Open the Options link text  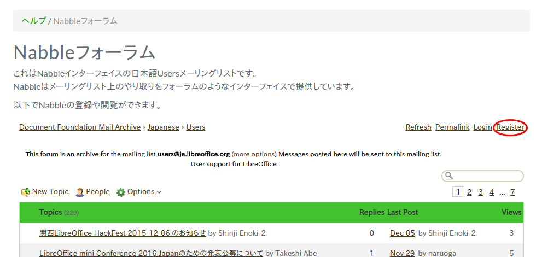pyautogui.click(x=141, y=192)
